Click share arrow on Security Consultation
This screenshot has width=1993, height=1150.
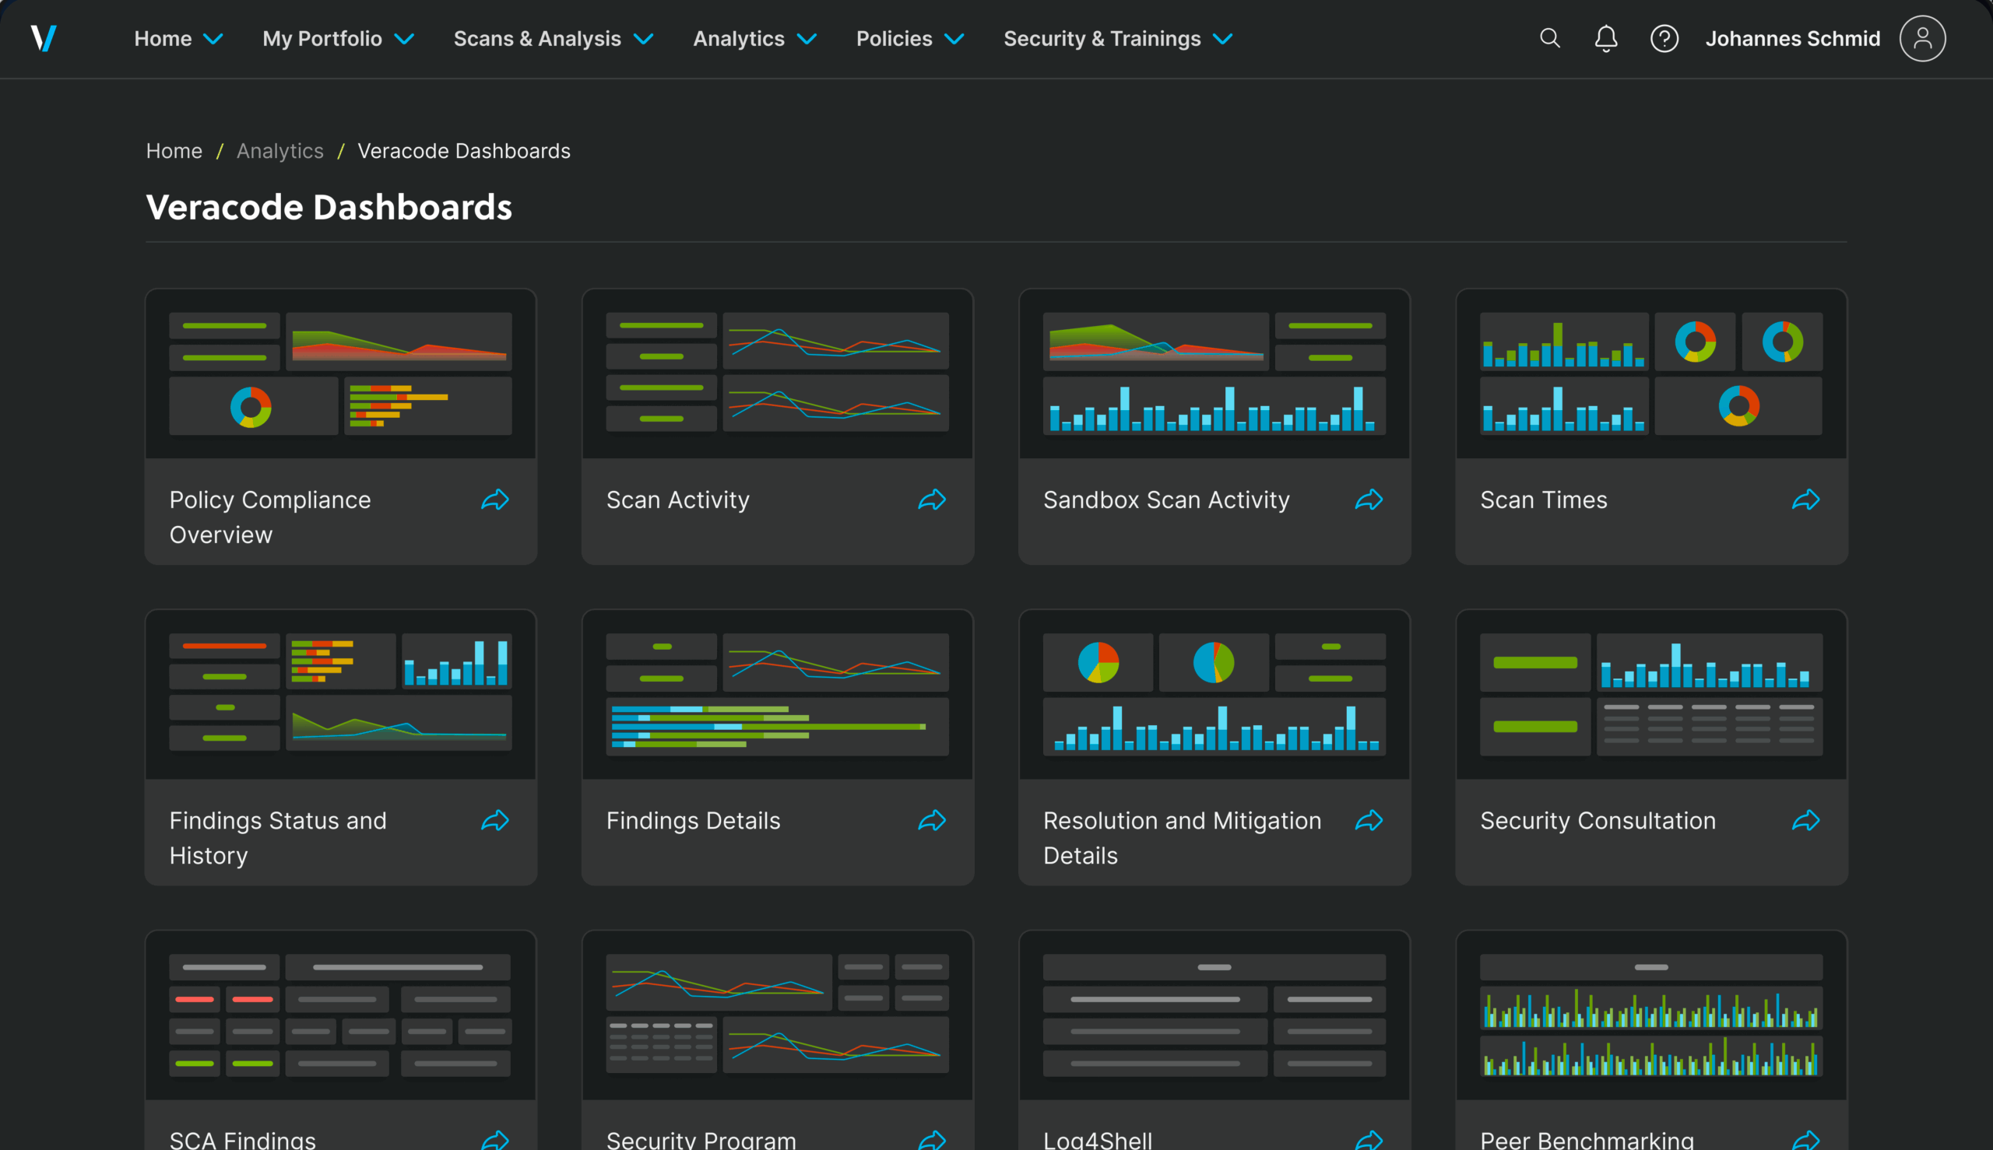click(x=1805, y=821)
